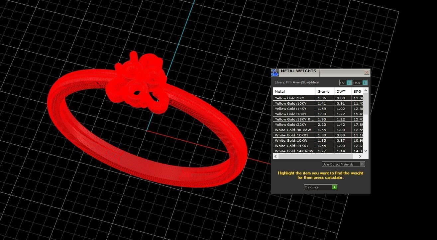Click the vertical scrollbar thumb
This screenshot has width=437, height=240.
tap(366, 104)
